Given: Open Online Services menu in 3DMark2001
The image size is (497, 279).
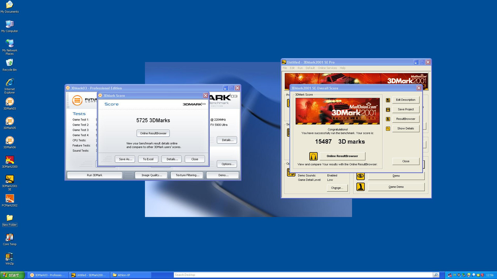Looking at the screenshot, I should click(327, 68).
